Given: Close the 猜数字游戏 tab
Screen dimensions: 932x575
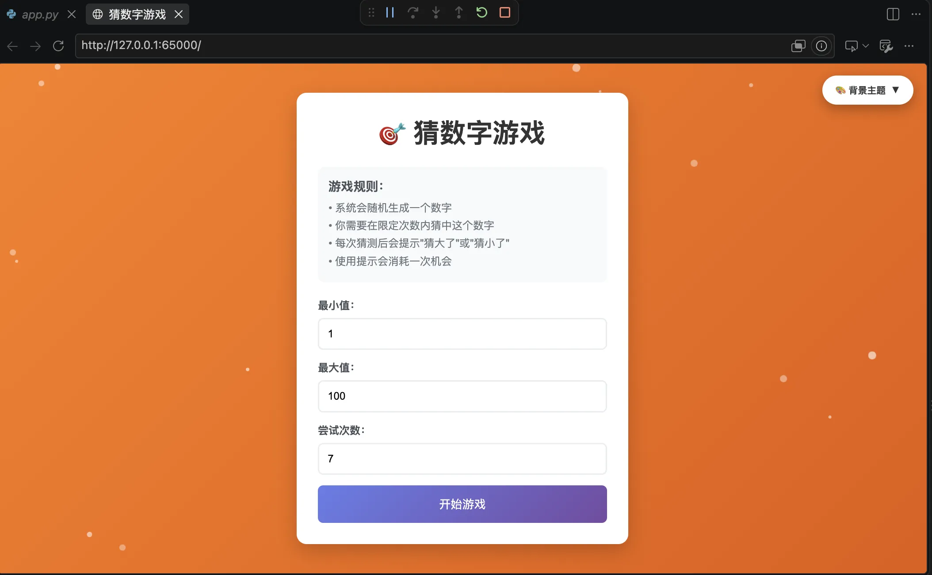Looking at the screenshot, I should click(x=179, y=14).
